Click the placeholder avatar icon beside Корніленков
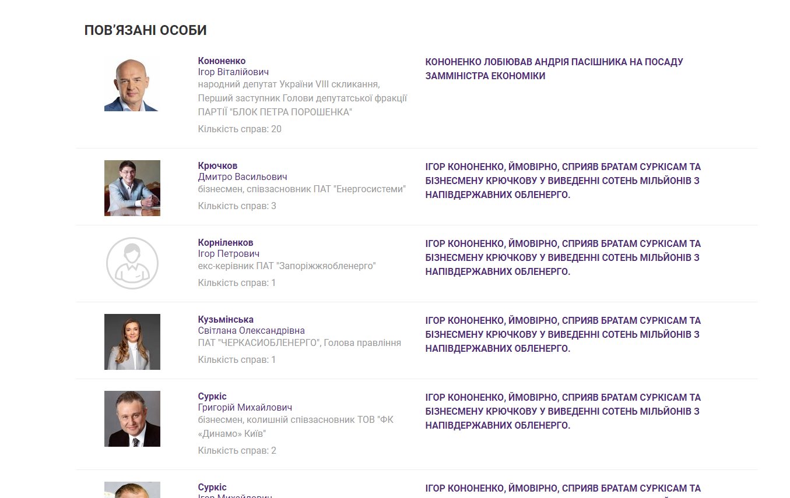 pos(132,263)
